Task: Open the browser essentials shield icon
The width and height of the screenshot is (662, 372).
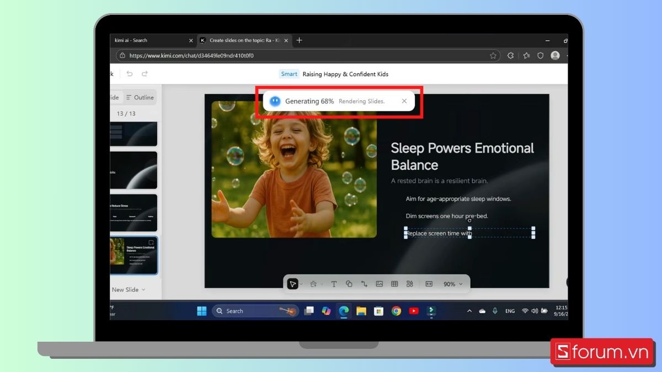Action: (541, 56)
